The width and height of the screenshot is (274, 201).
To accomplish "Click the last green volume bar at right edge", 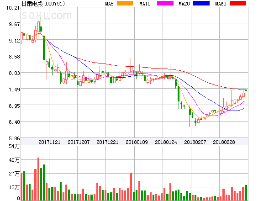I will point(246,193).
